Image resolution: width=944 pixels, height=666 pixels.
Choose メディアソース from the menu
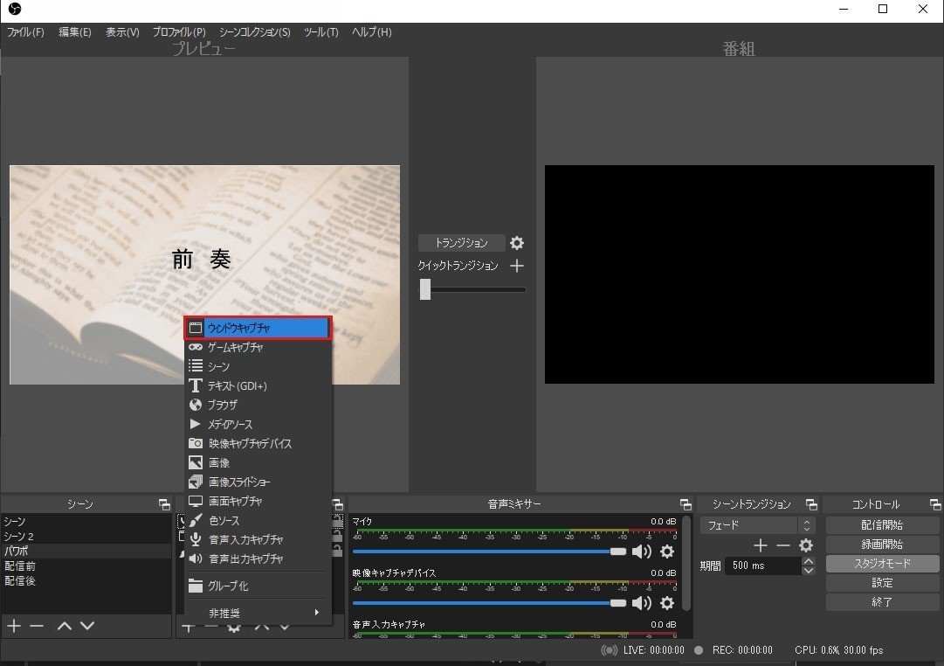pos(258,424)
